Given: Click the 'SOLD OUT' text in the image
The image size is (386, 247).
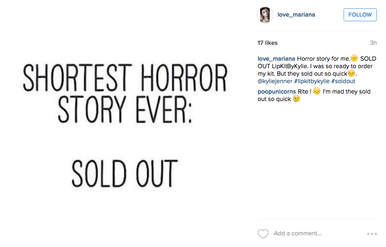Looking at the screenshot, I should click(x=124, y=173).
